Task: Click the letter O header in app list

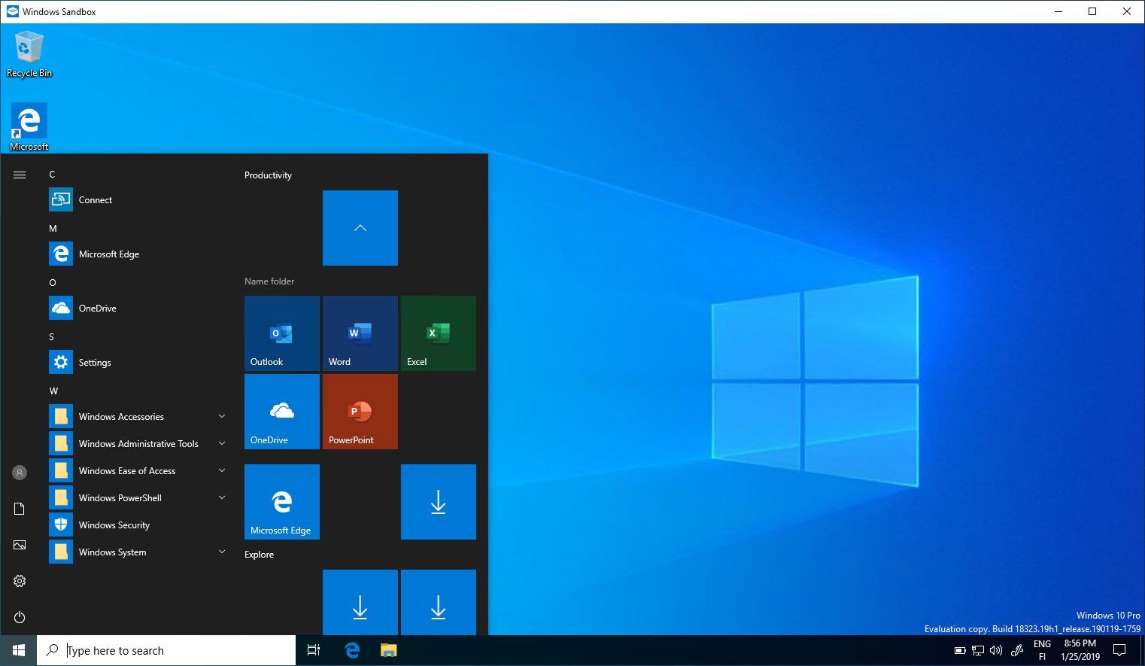Action: point(53,282)
